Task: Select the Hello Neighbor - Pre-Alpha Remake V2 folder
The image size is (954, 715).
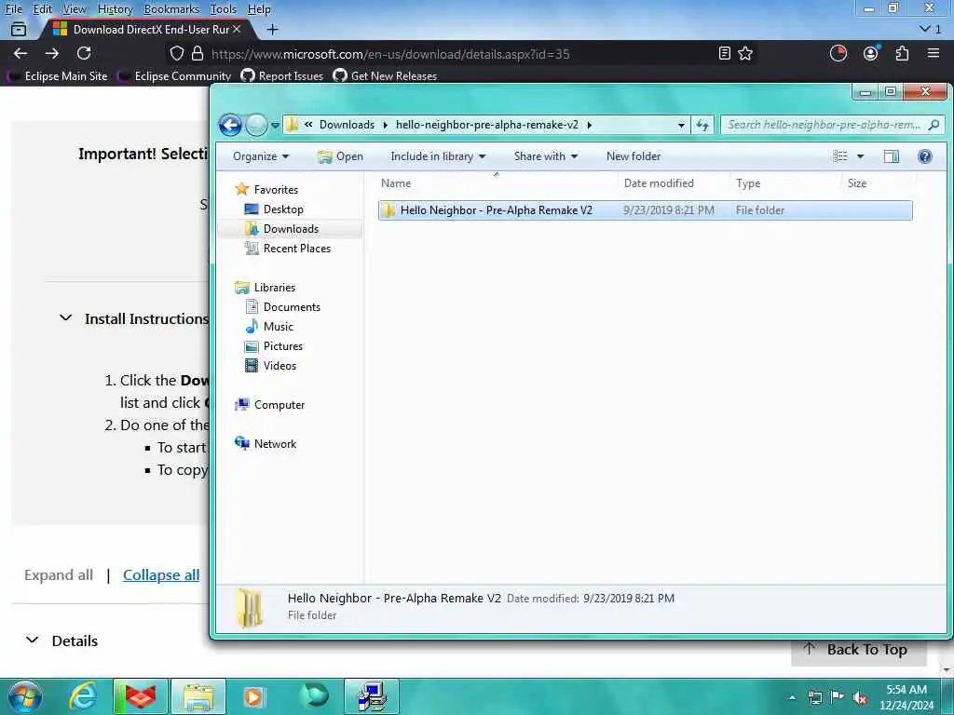Action: pos(645,210)
